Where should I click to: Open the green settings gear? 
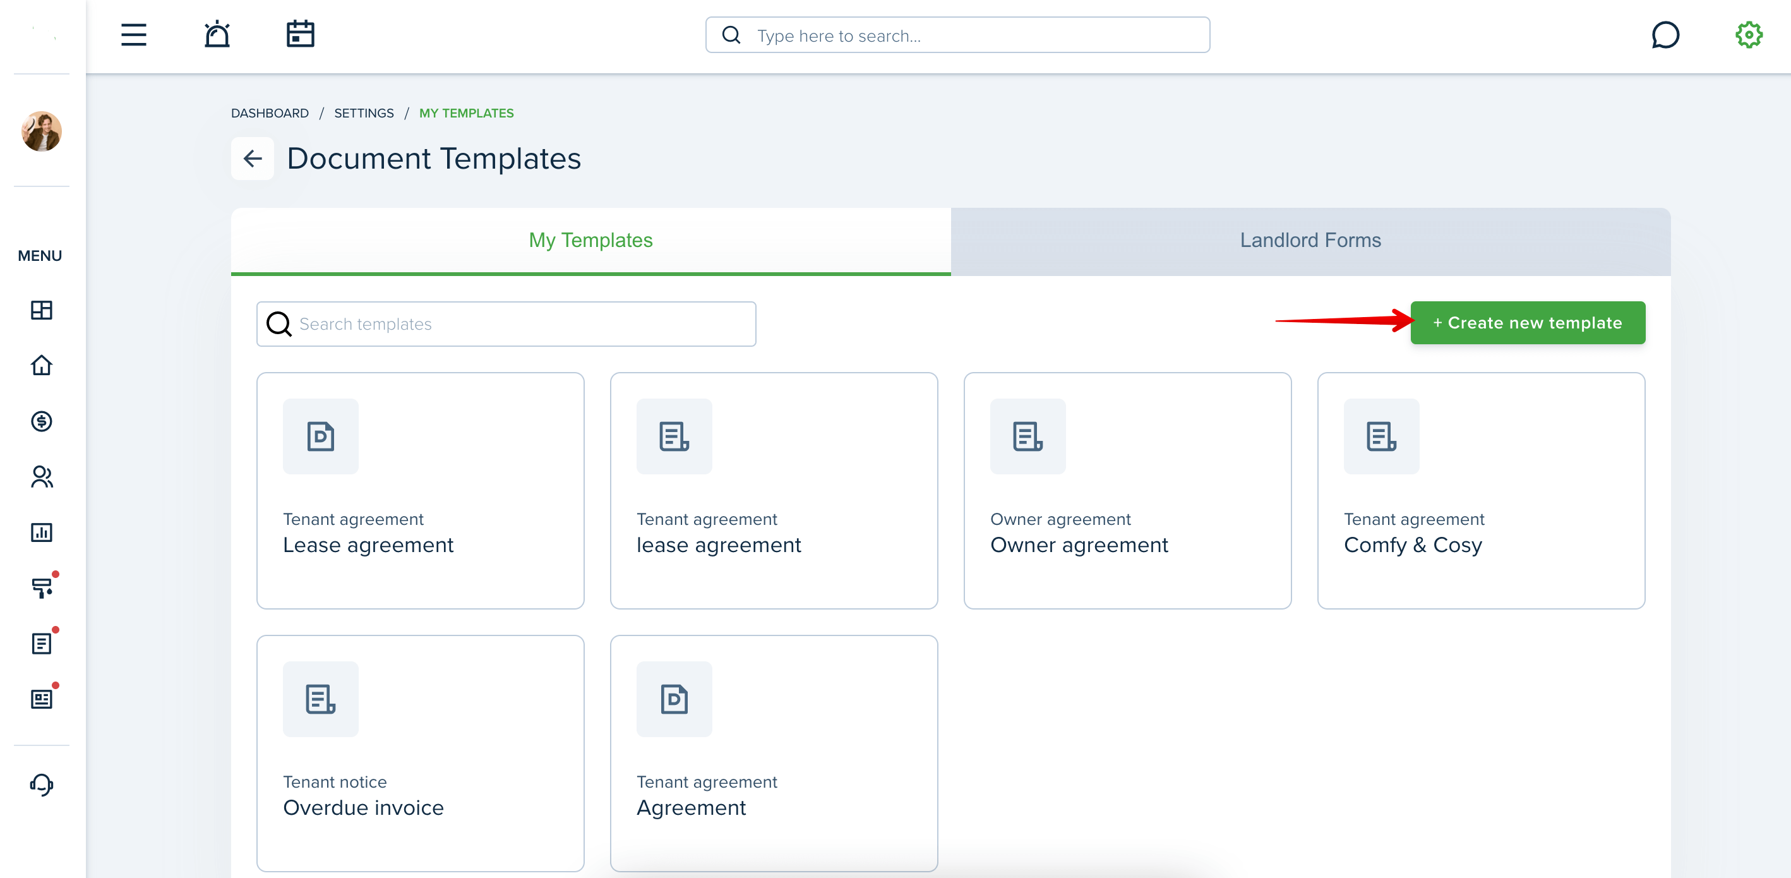point(1749,35)
